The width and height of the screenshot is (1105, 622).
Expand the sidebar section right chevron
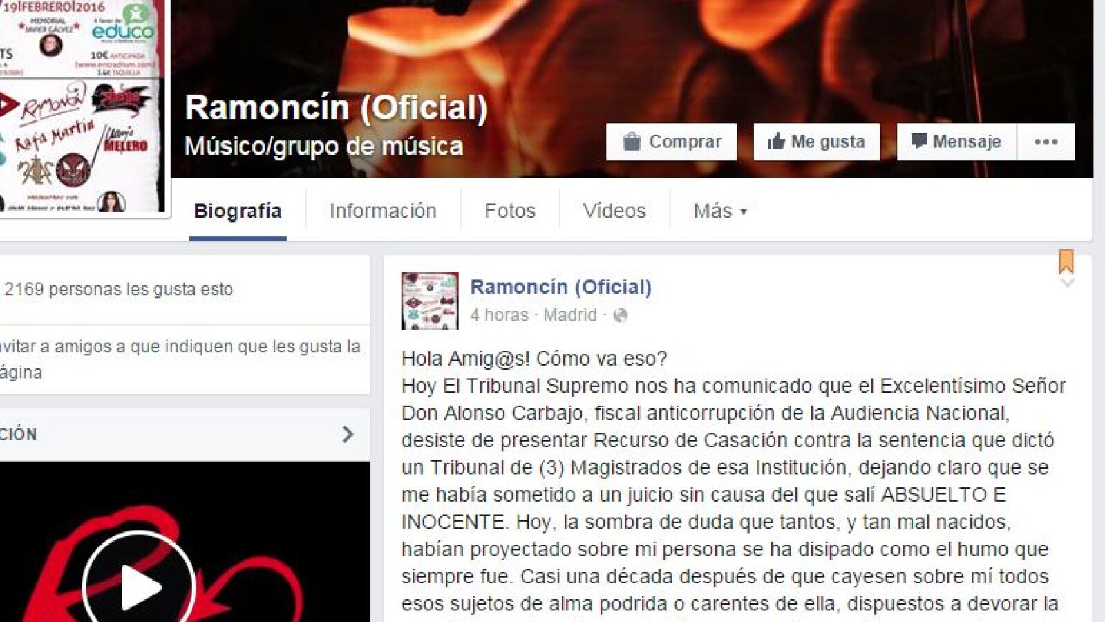tap(348, 434)
